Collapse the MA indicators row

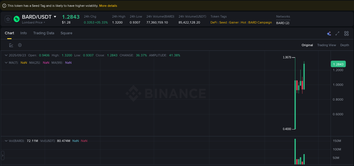[6, 63]
